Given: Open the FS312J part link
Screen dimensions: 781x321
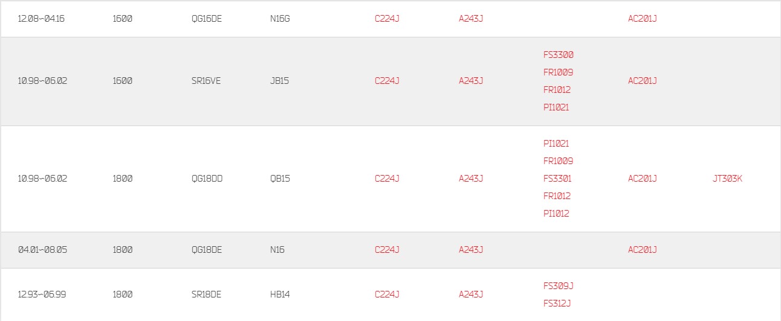Looking at the screenshot, I should [x=557, y=304].
